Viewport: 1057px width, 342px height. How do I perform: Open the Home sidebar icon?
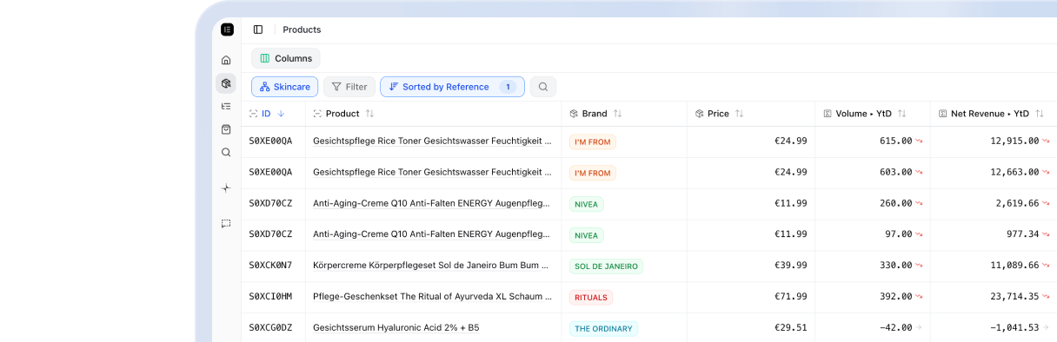click(x=226, y=60)
